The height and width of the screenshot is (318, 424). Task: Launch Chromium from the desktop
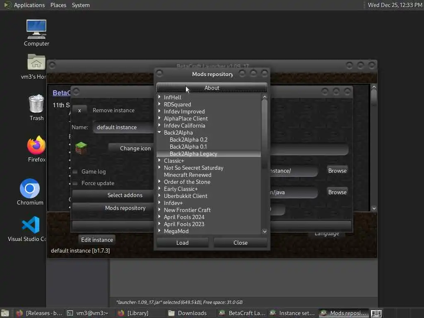coord(30,192)
